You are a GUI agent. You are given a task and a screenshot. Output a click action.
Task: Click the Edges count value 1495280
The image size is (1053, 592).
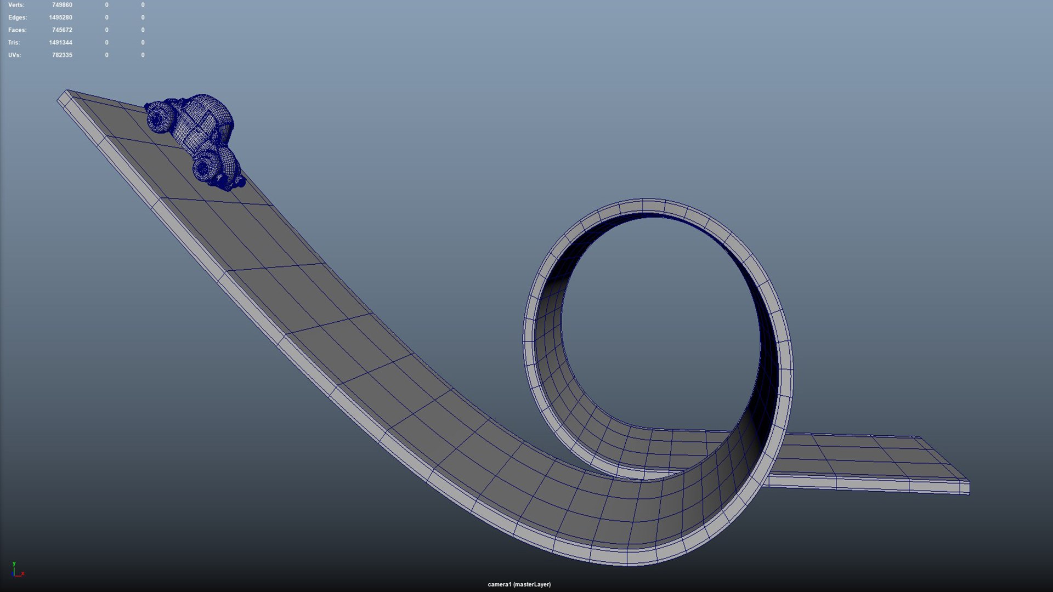[60, 18]
